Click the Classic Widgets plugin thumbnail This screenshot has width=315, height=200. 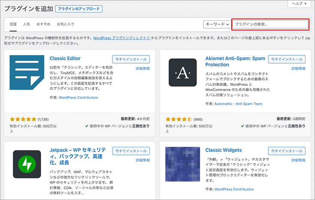183,164
